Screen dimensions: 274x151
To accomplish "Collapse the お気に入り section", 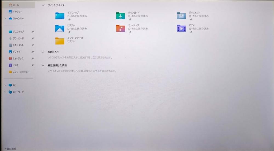I will (43, 52).
